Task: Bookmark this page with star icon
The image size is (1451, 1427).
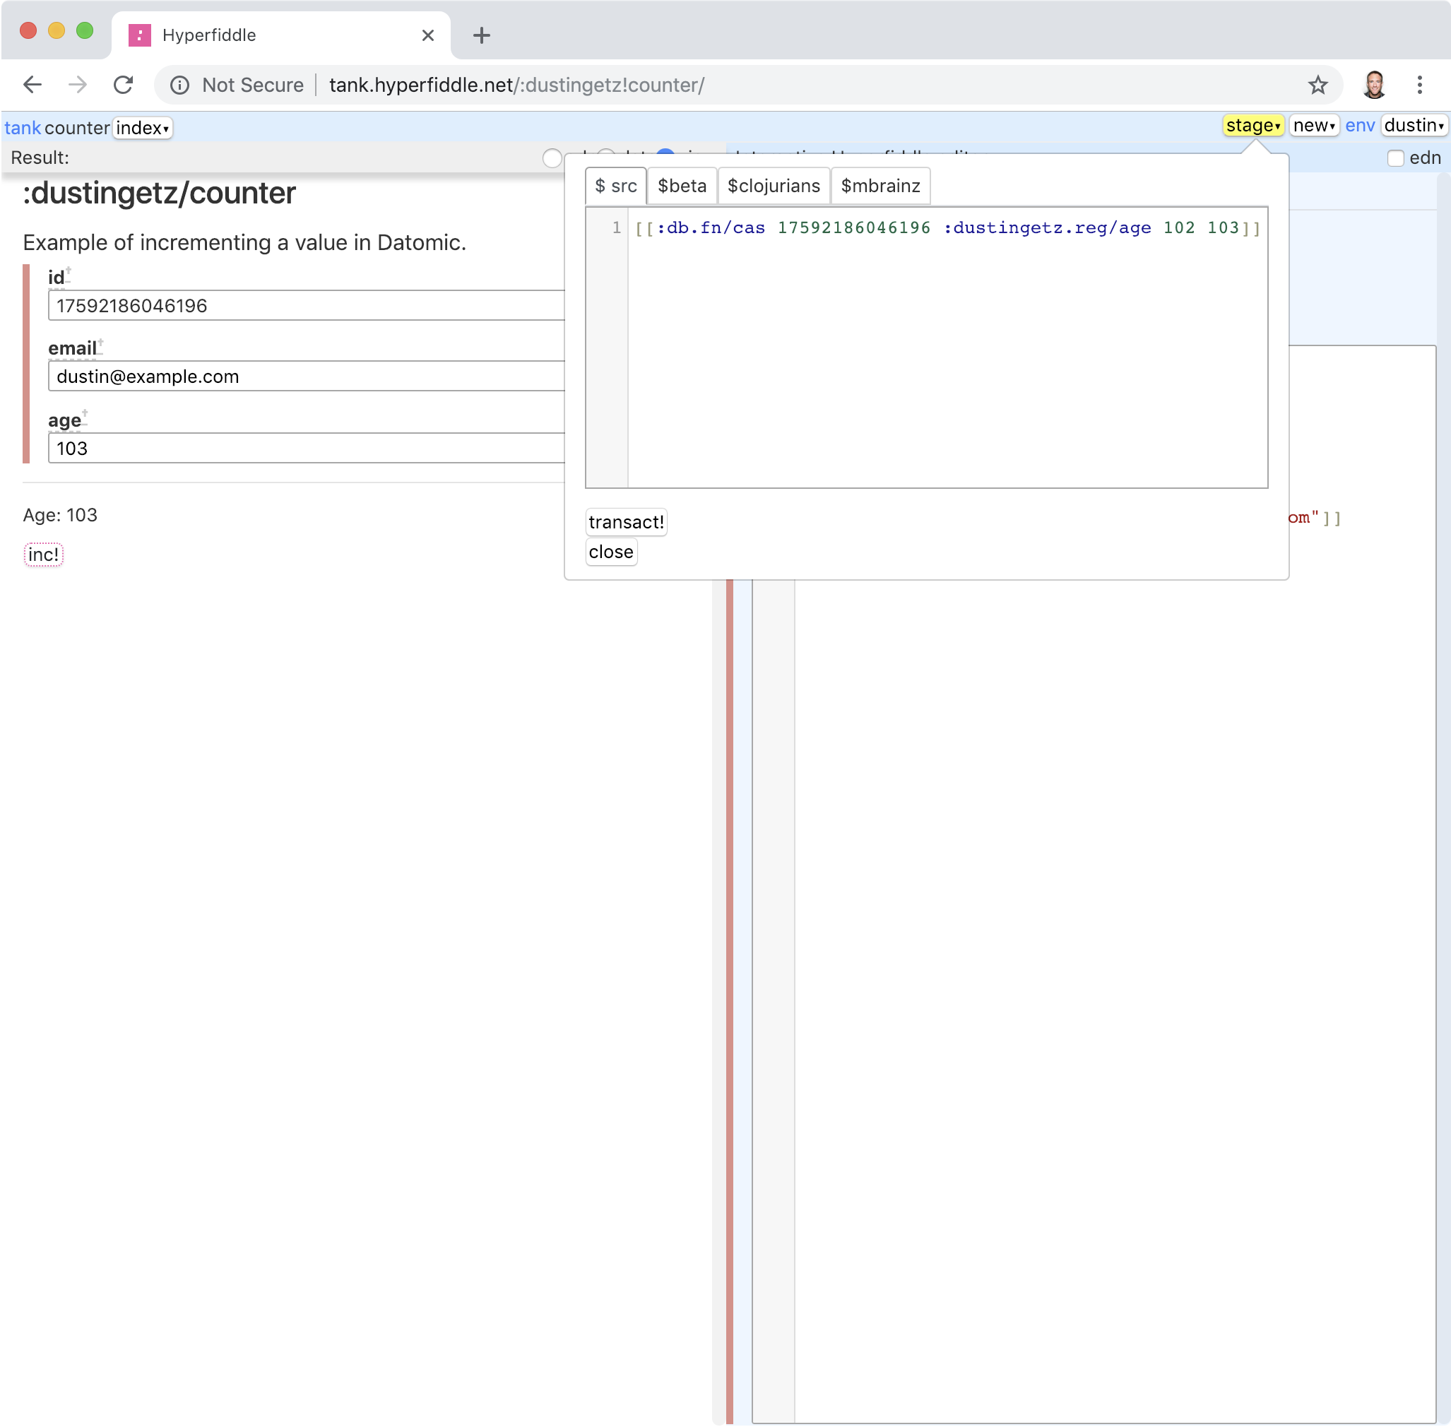Action: [x=1317, y=85]
